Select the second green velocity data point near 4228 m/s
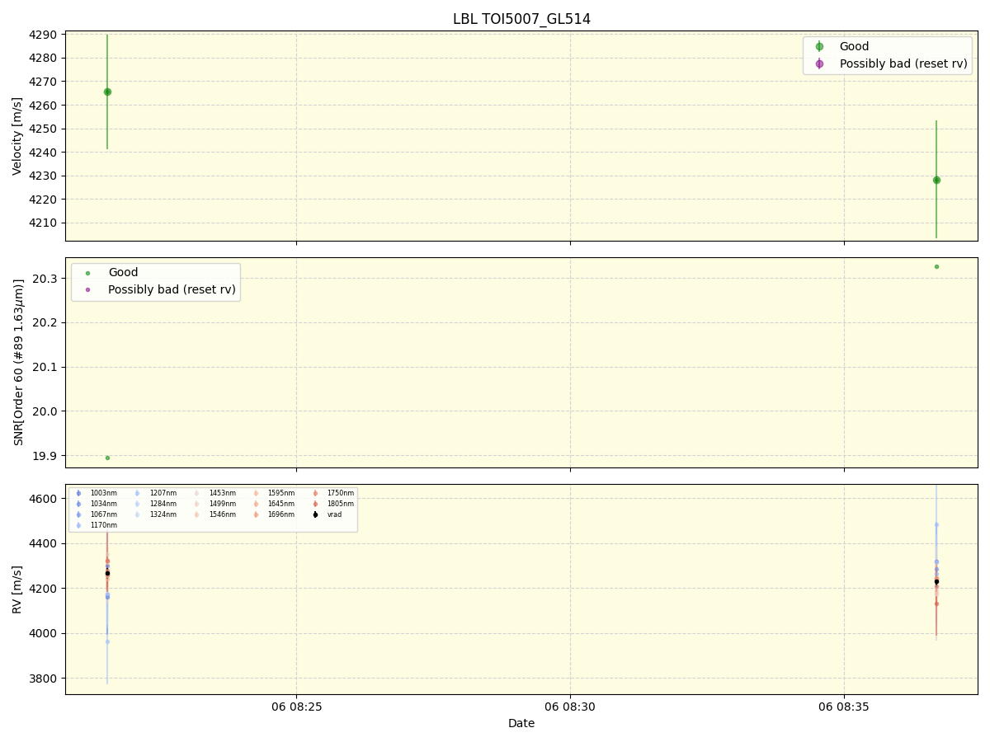 coord(936,180)
